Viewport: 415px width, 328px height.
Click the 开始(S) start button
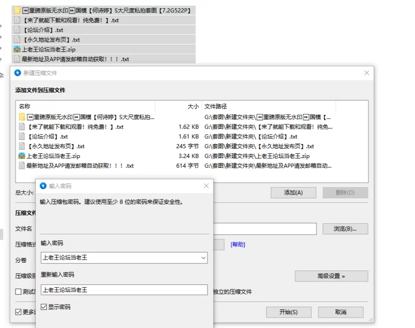289,312
